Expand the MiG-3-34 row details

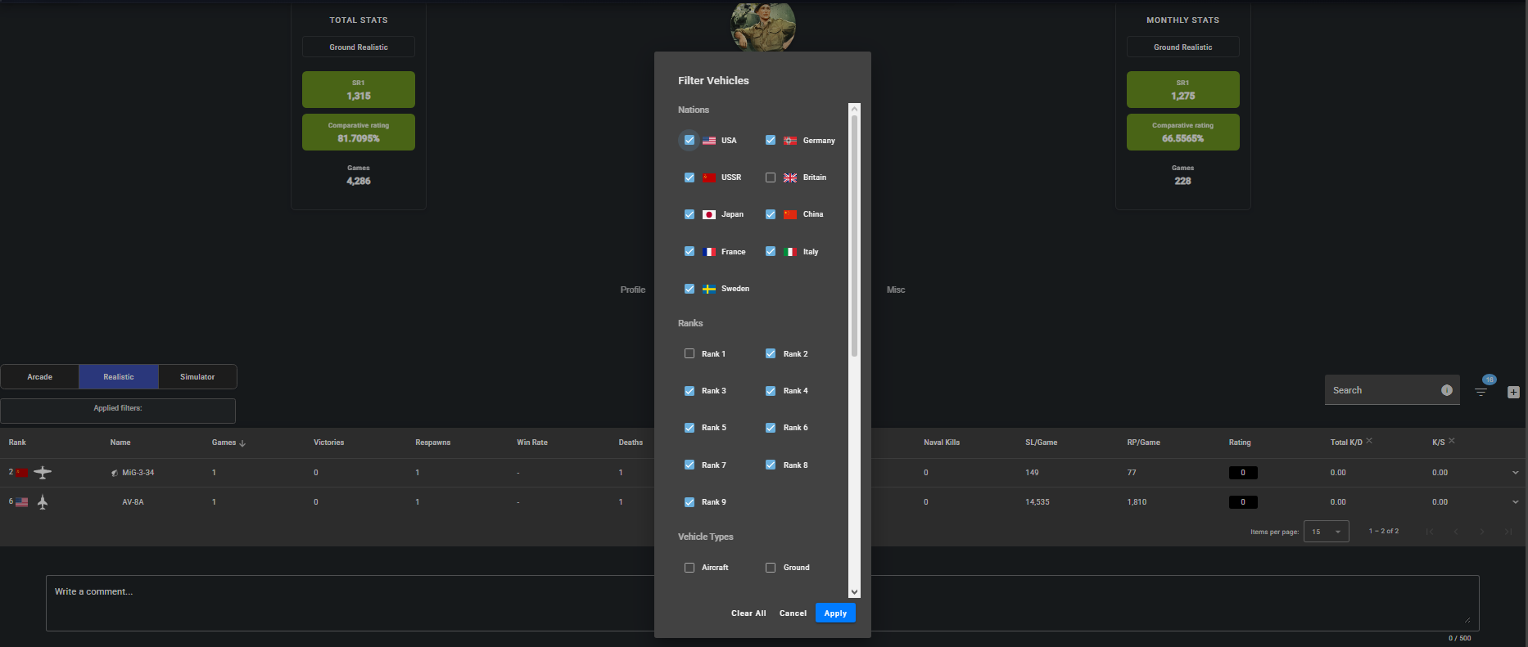click(x=1515, y=473)
